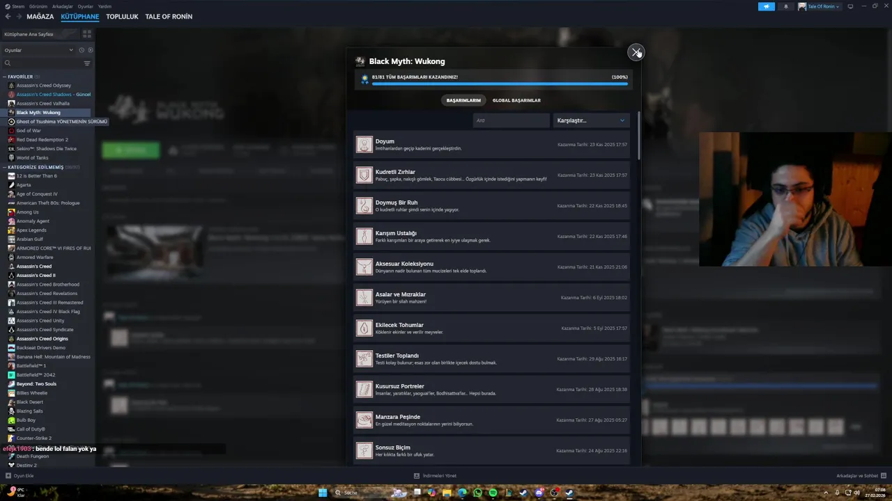Click the back navigation arrow
This screenshot has width=892, height=501.
(x=8, y=17)
